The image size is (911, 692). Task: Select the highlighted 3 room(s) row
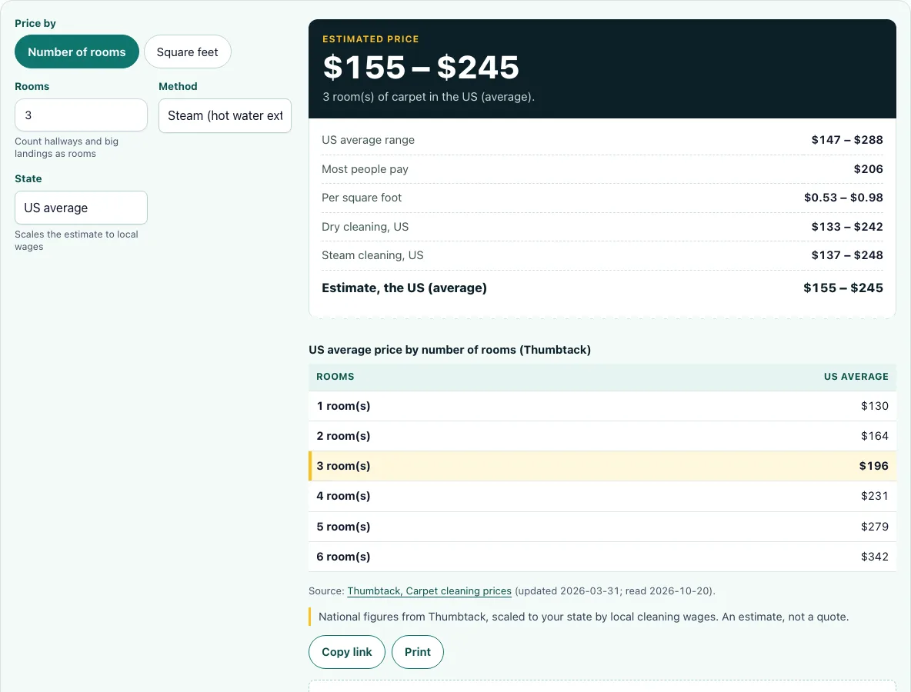pyautogui.click(x=602, y=466)
